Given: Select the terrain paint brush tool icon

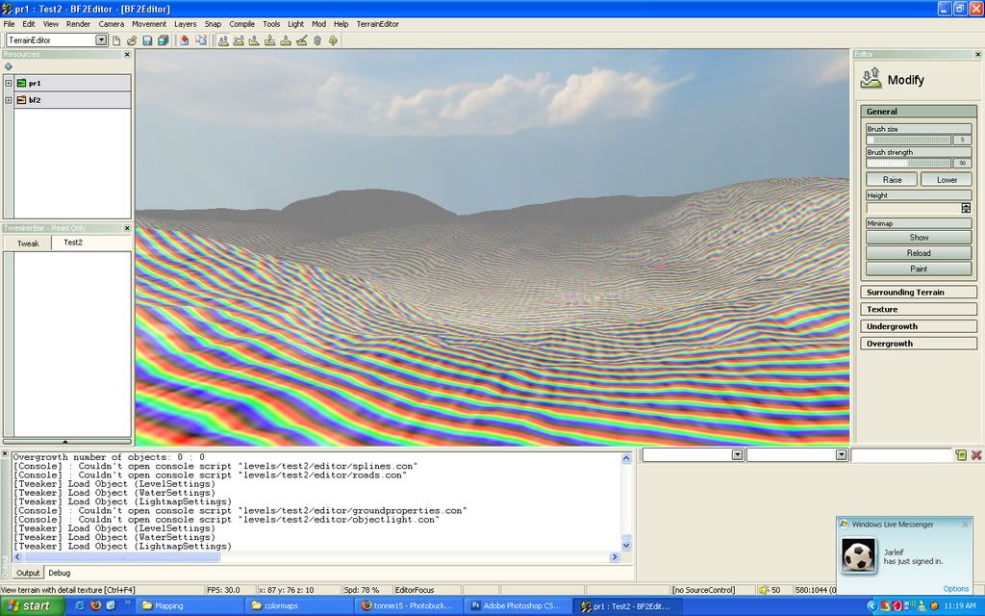Looking at the screenshot, I should coord(301,40).
